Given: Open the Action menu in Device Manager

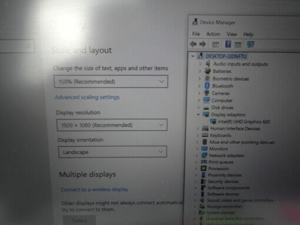Looking at the screenshot, I should pos(213,34).
